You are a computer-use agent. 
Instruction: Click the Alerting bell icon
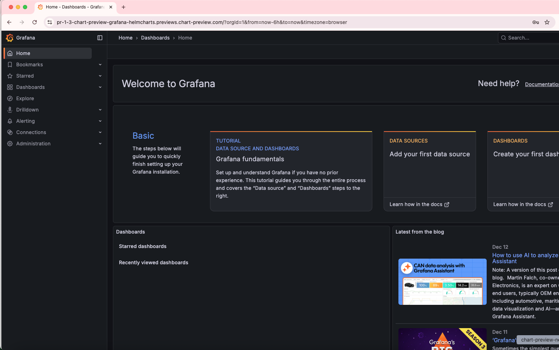point(10,121)
